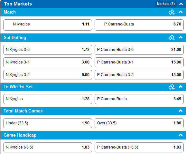Image resolution: width=186 pixels, height=154 pixels.
Task: Choose N Kyrgios 3-2 at 9.00
Action: [x=48, y=75]
